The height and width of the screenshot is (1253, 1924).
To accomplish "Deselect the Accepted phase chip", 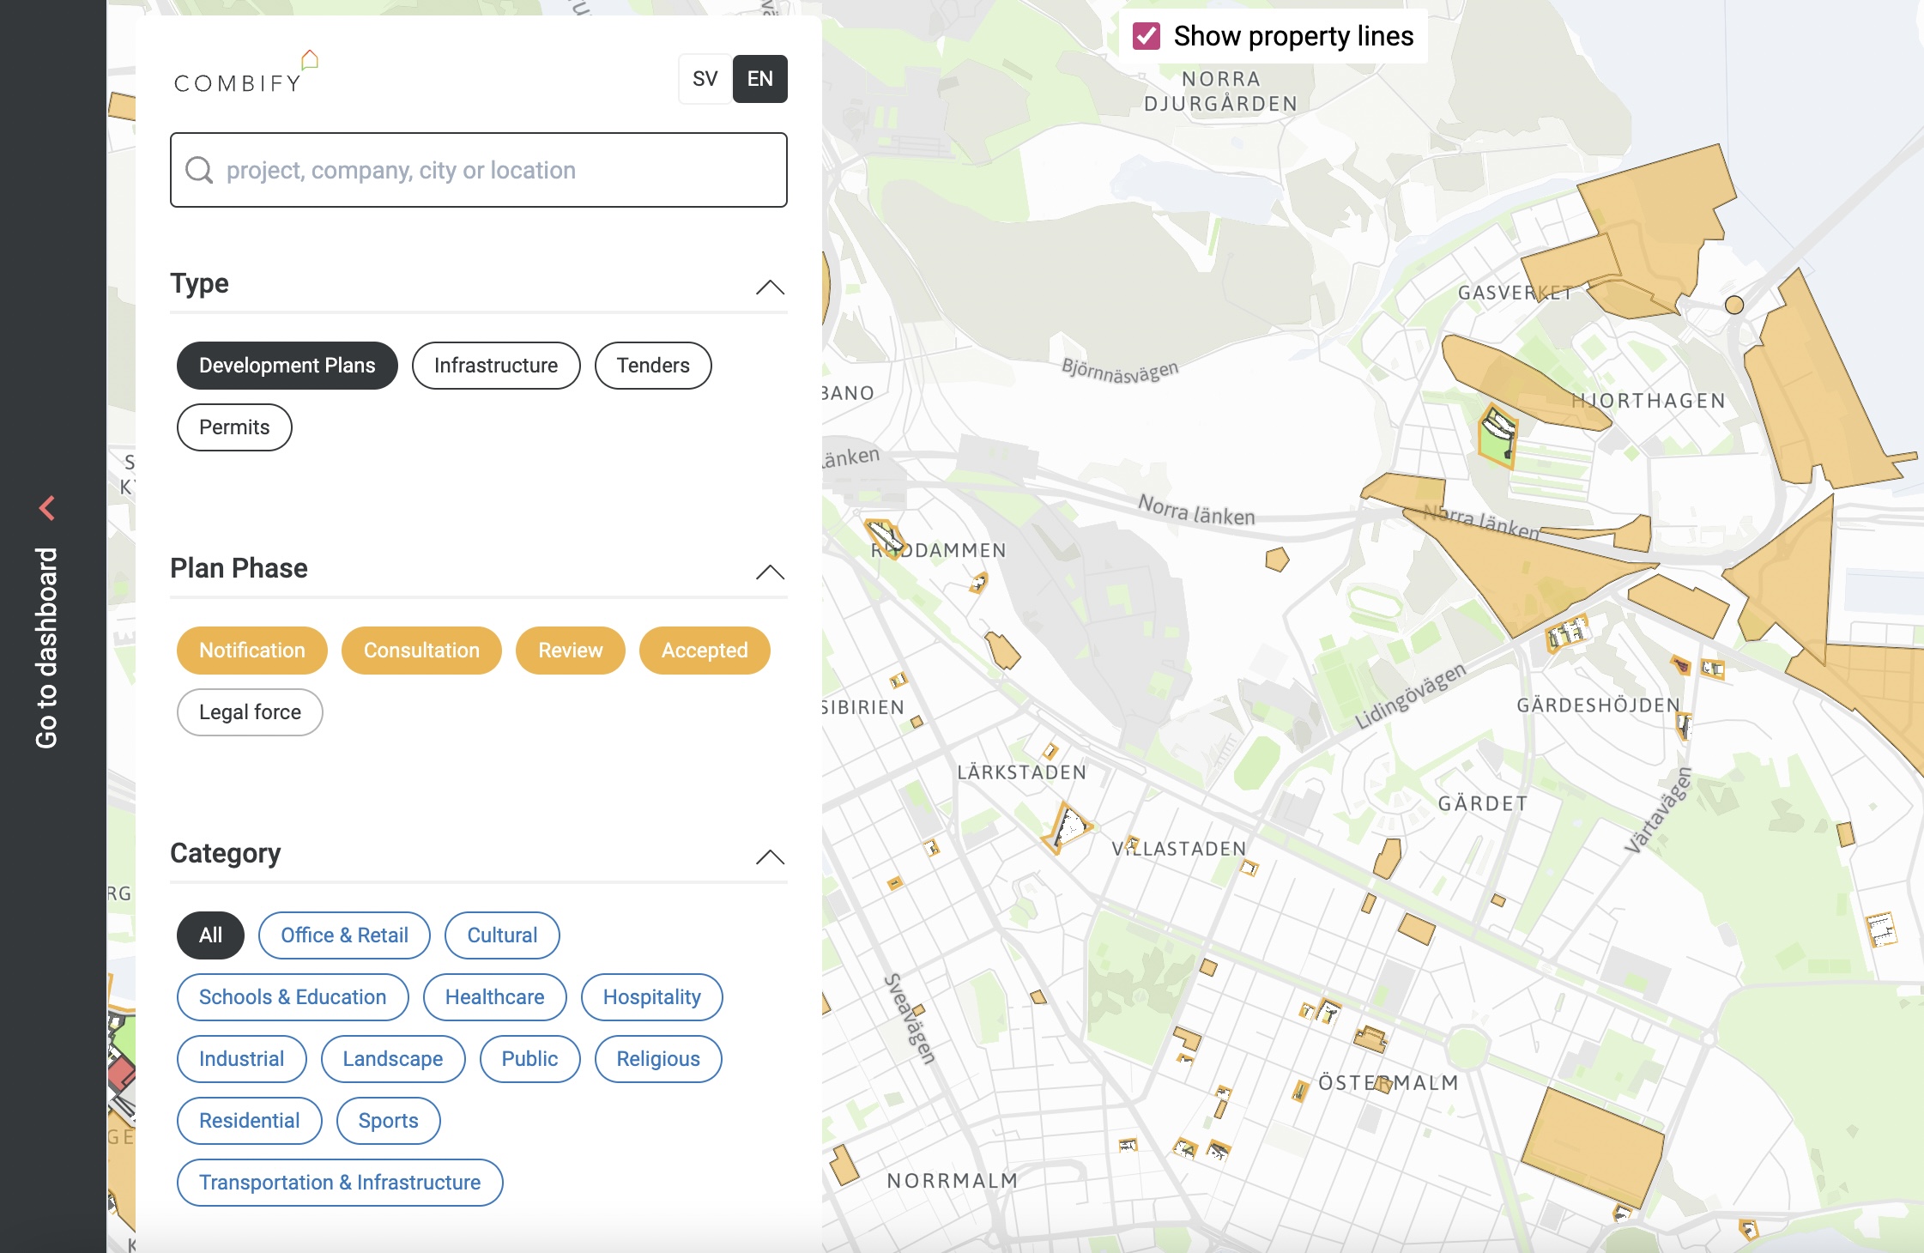I will tap(704, 651).
